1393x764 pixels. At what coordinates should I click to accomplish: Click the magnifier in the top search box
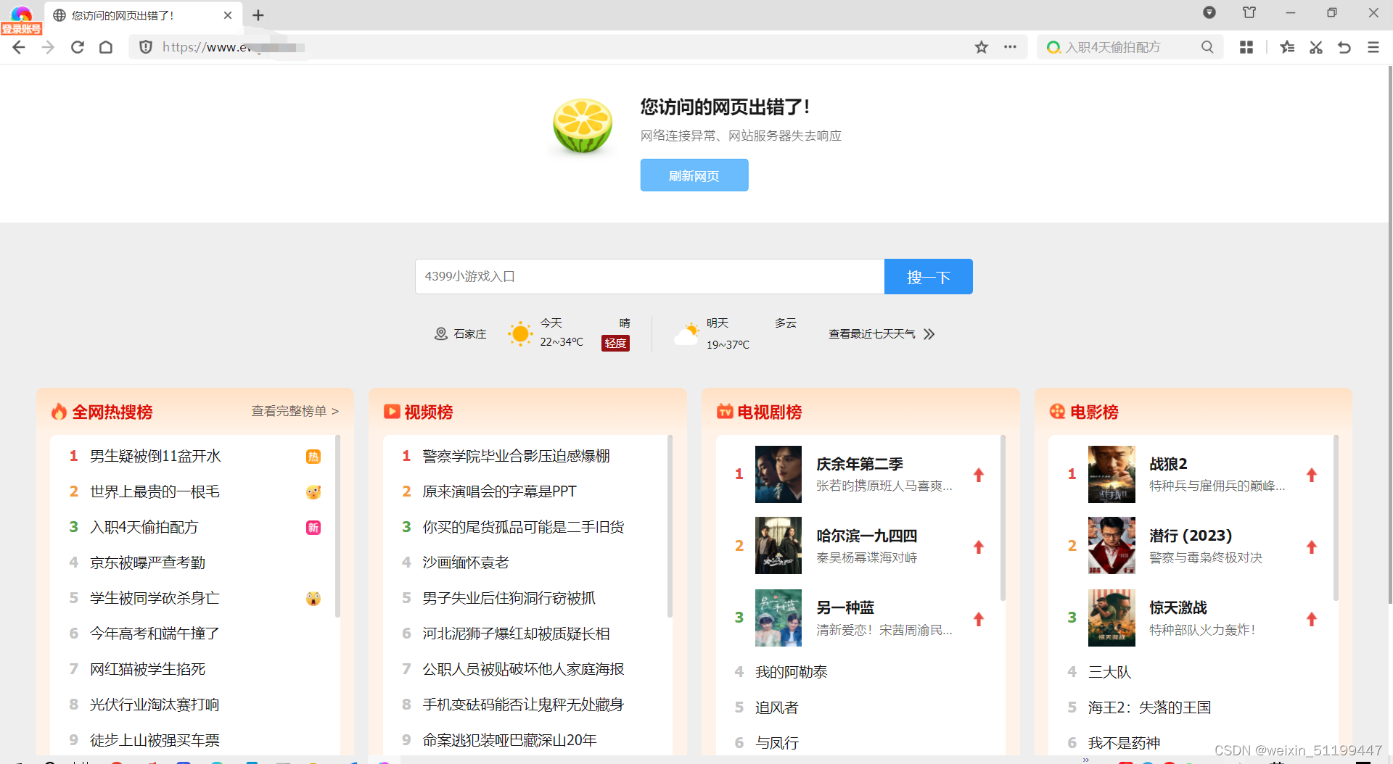[x=1207, y=47]
